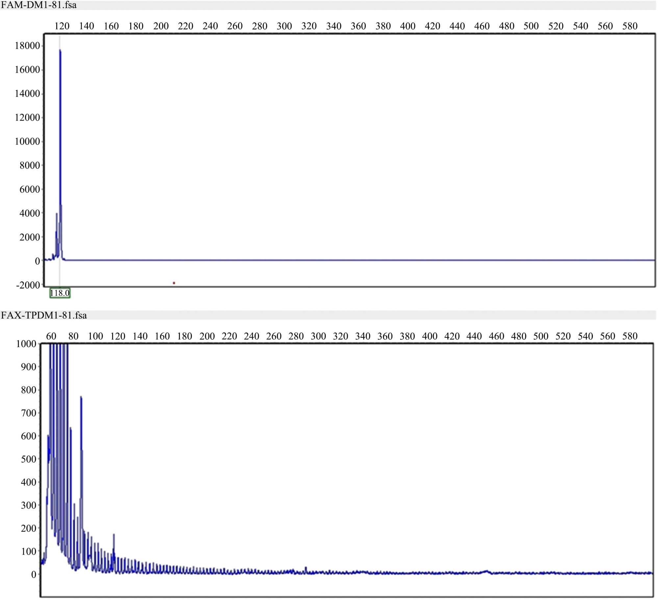The image size is (658, 600).
Task: Click the 120 x-axis label in top plot
Action: [62, 26]
